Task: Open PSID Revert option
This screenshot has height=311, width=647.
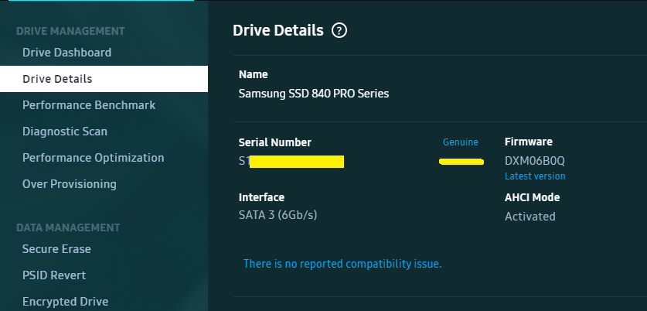Action: 54,275
